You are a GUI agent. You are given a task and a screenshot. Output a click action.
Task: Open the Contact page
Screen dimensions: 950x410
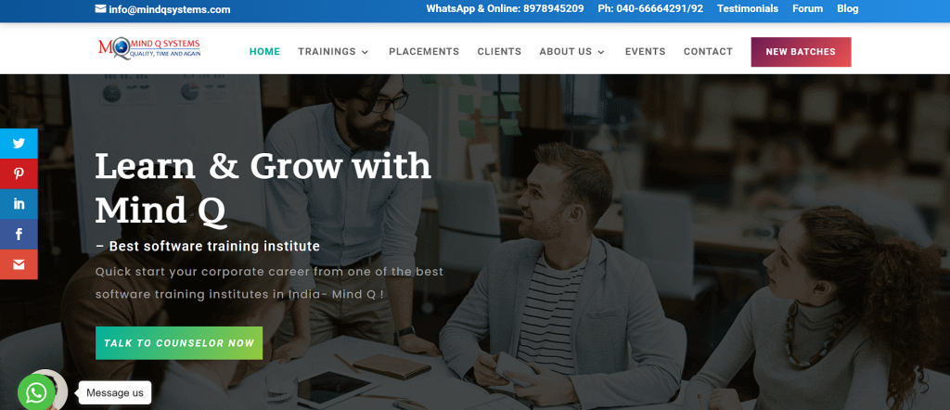tap(708, 51)
